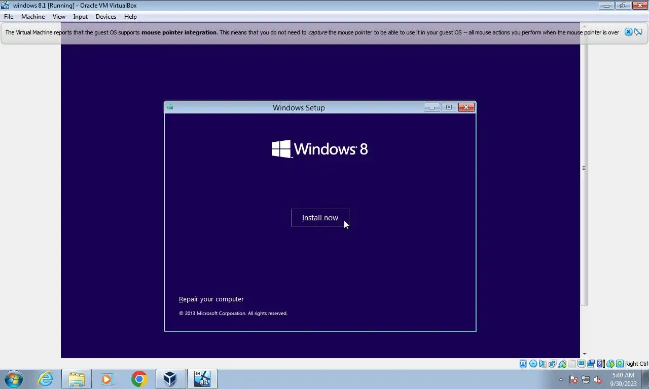Click the mouse integration status icon

point(610,364)
